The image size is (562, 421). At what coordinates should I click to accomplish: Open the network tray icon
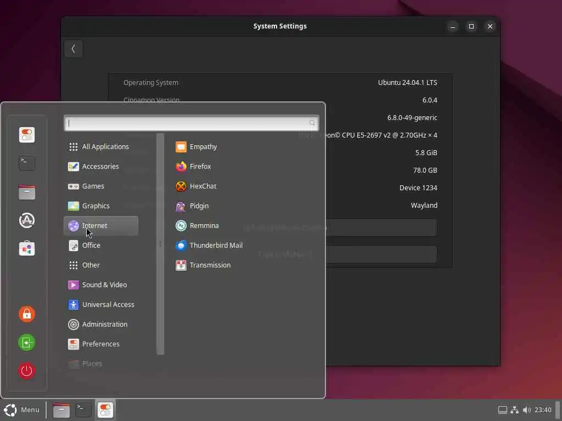[x=515, y=410]
